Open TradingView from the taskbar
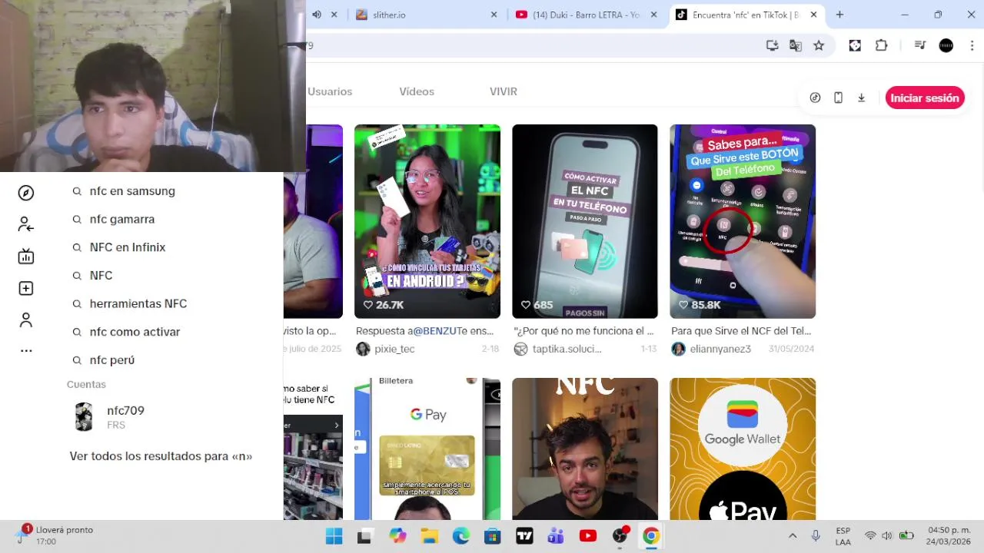 524,536
